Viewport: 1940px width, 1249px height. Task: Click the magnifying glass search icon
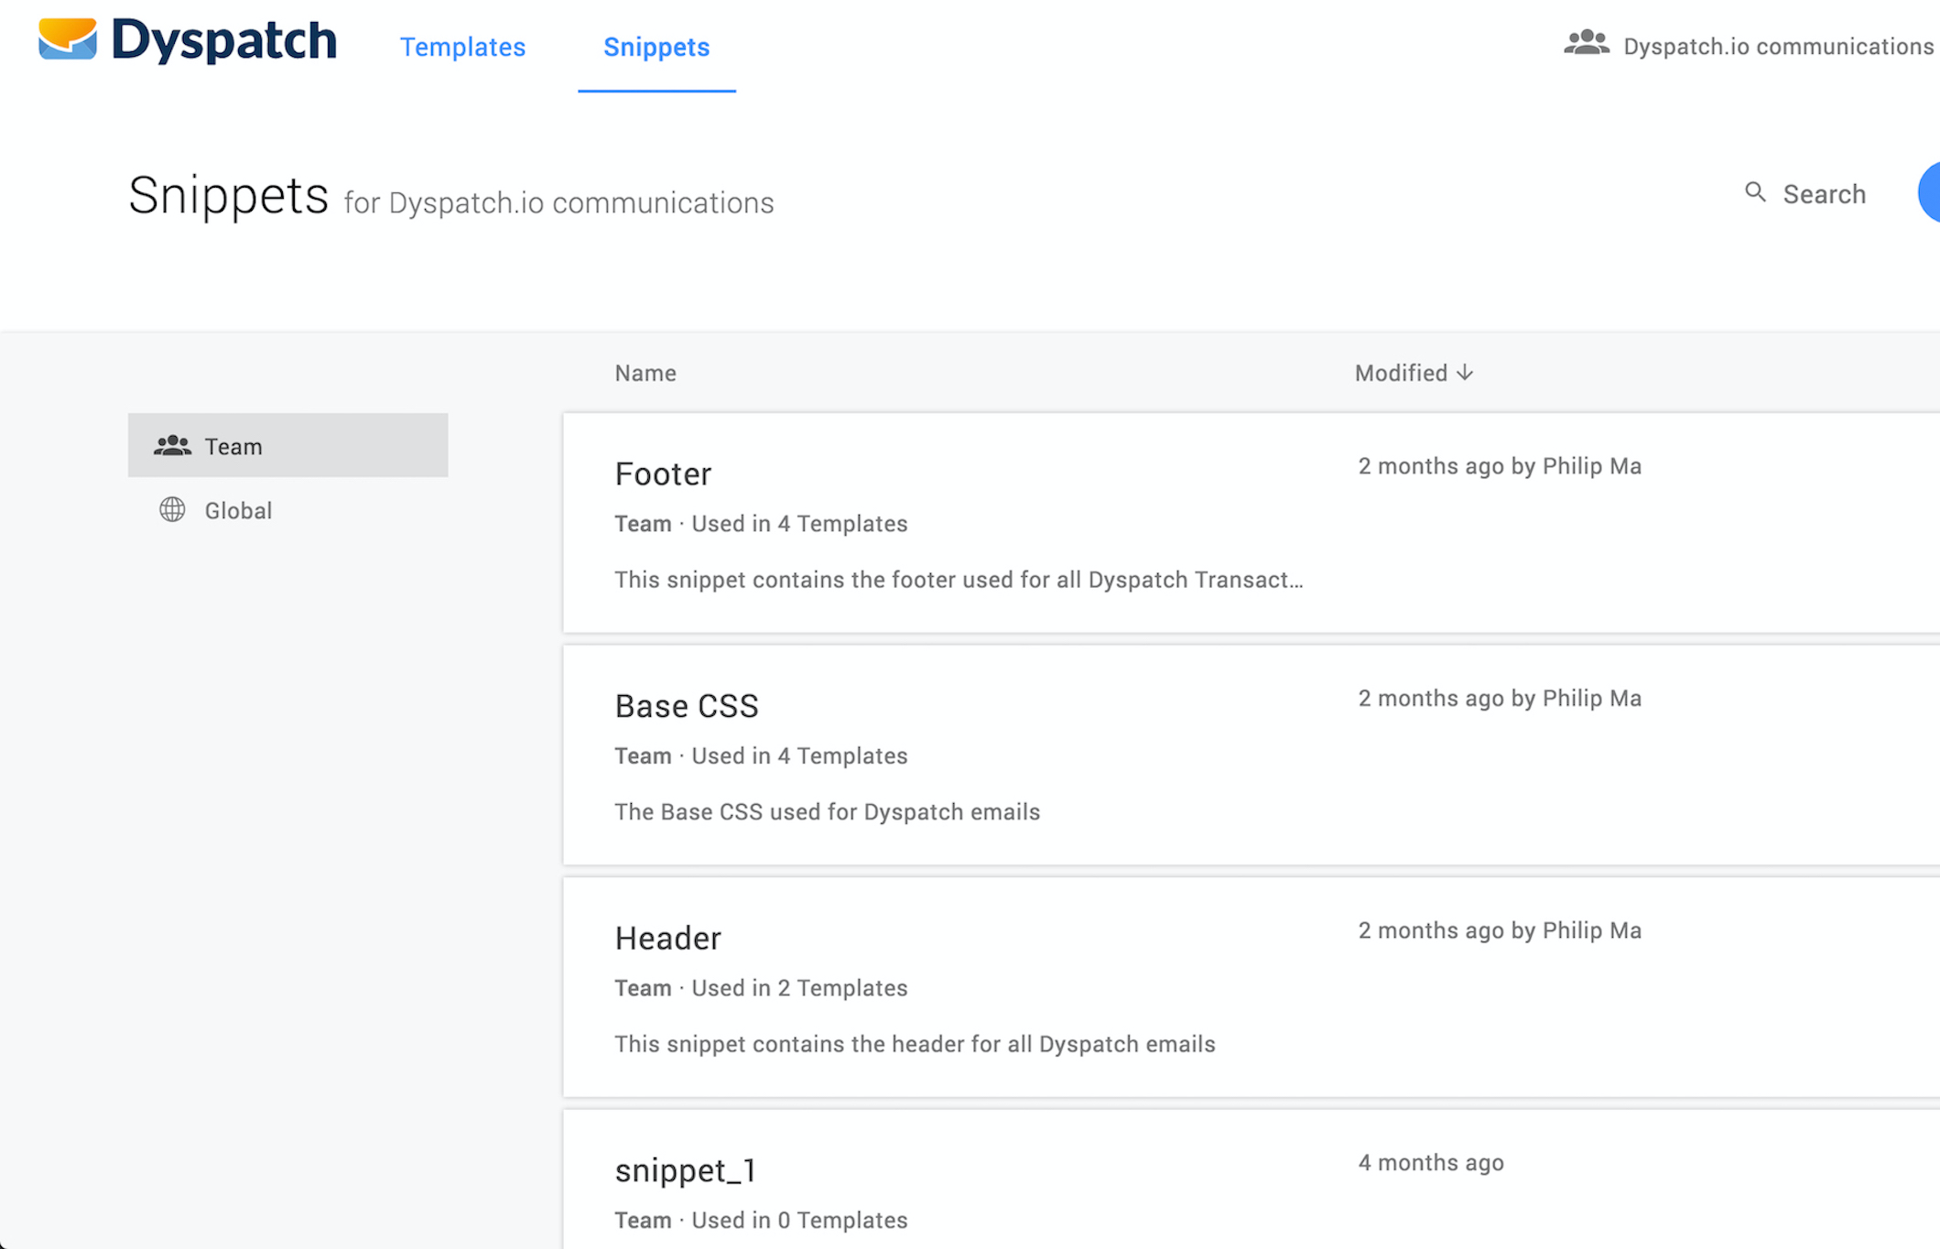click(x=1754, y=192)
